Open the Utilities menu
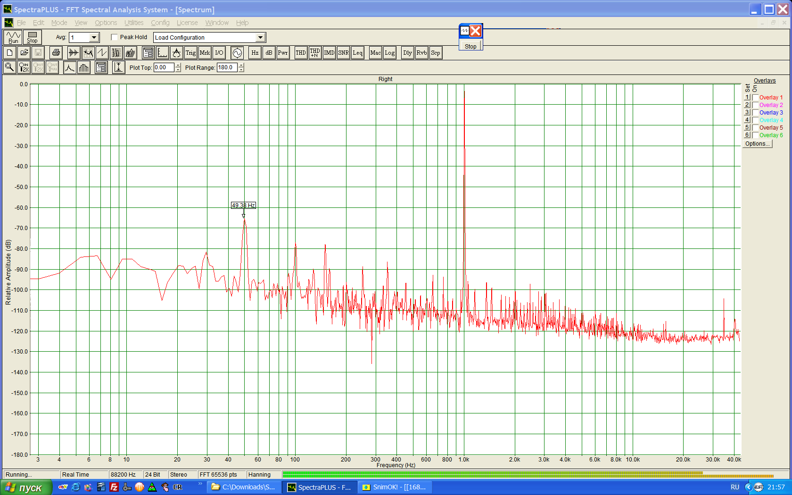Screen dimensions: 792x495 [134, 23]
